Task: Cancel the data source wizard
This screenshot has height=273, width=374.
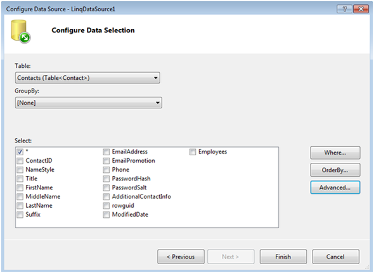Action: (x=335, y=257)
